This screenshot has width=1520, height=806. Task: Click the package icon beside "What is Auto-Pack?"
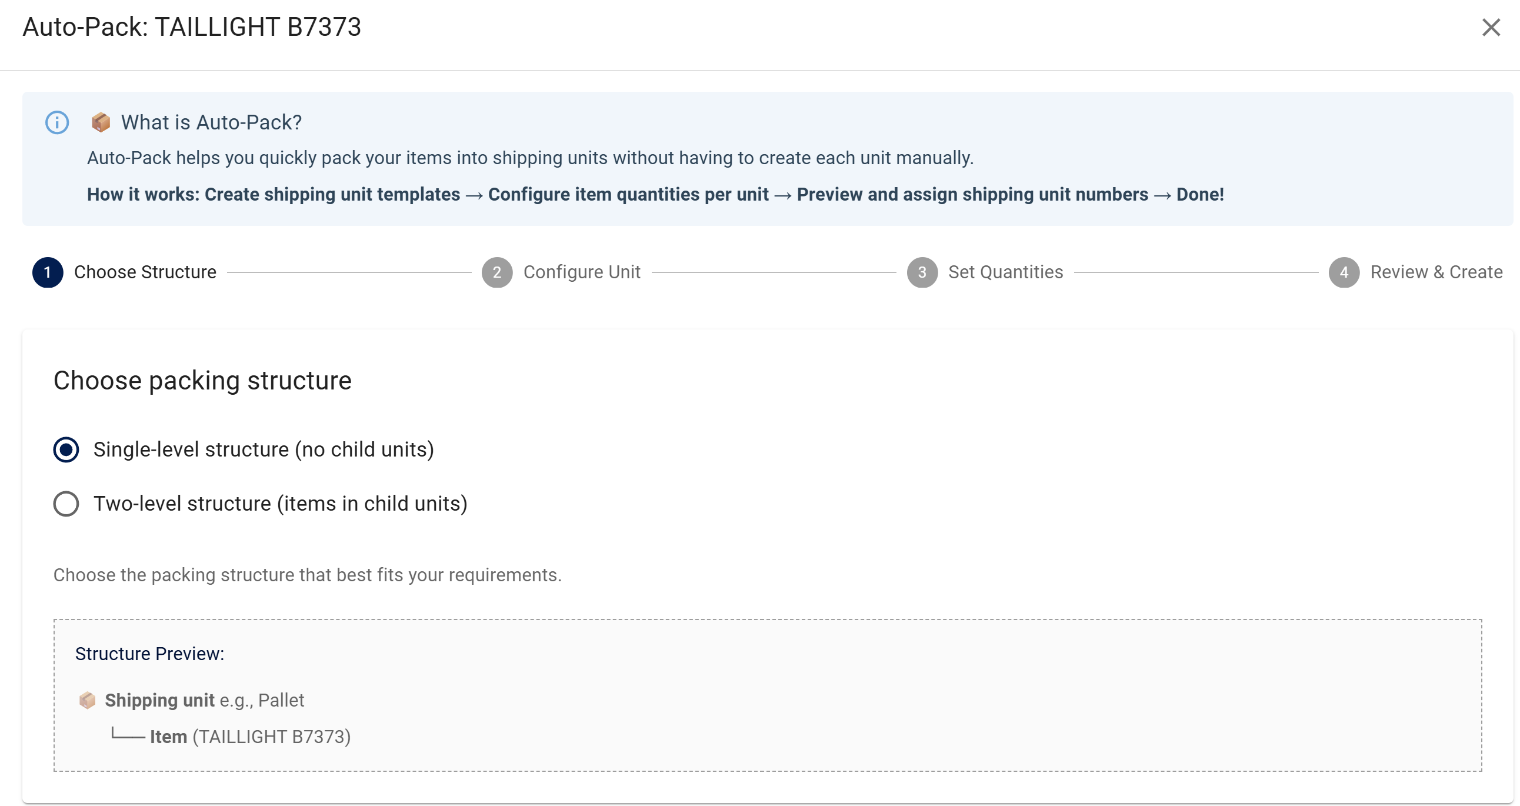click(101, 122)
